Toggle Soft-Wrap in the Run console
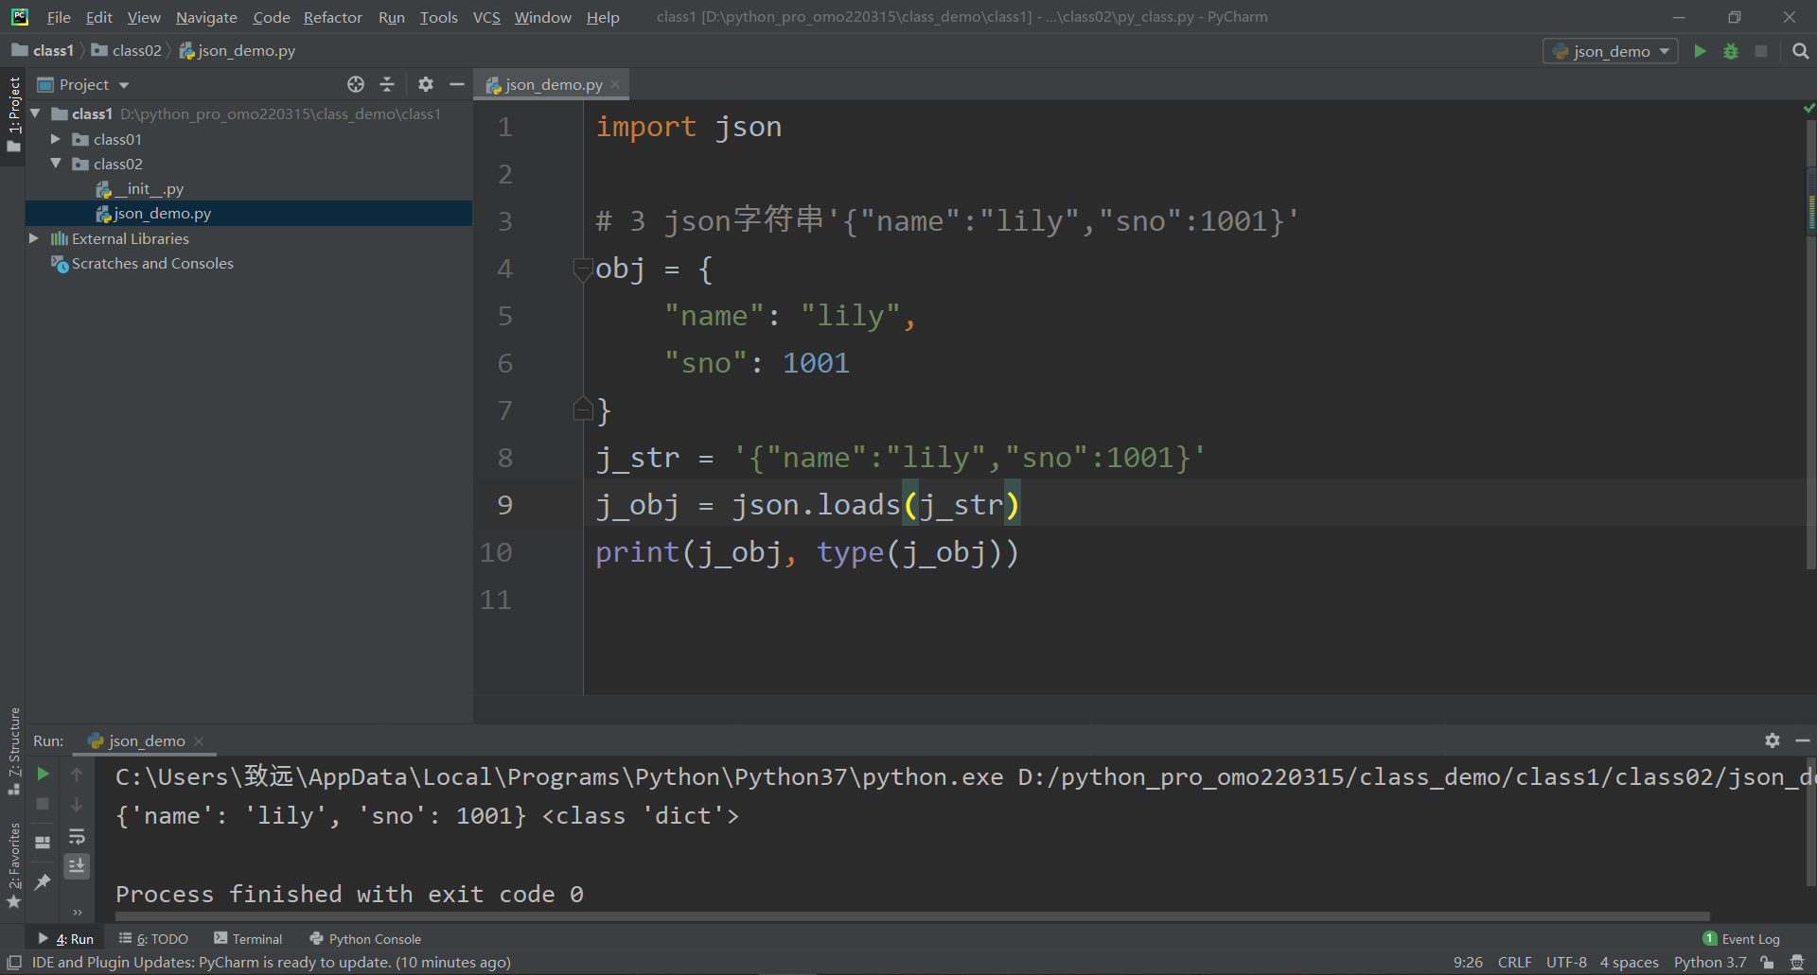The image size is (1817, 975). click(78, 836)
